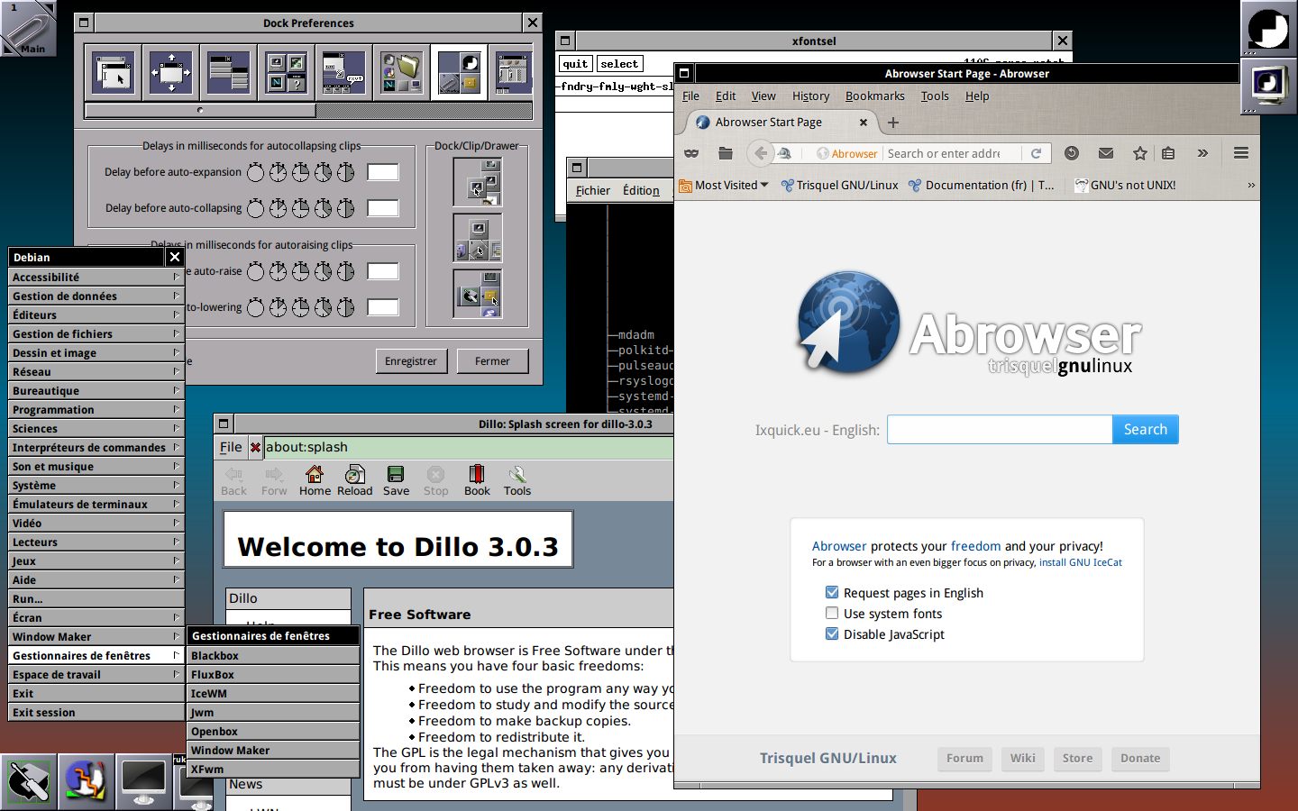Open Bookmarks menu in Abrowser

[874, 96]
